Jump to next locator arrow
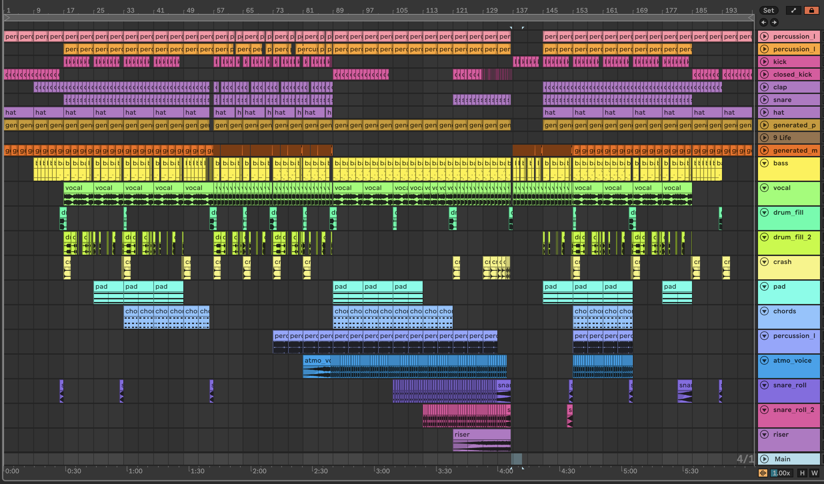The width and height of the screenshot is (824, 484). click(774, 22)
